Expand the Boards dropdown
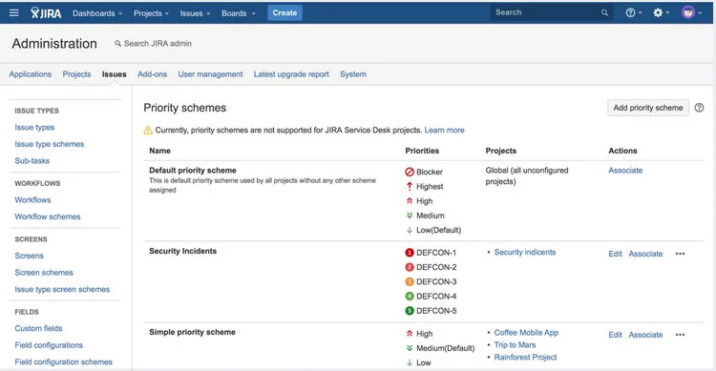The width and height of the screenshot is (716, 371). point(239,13)
